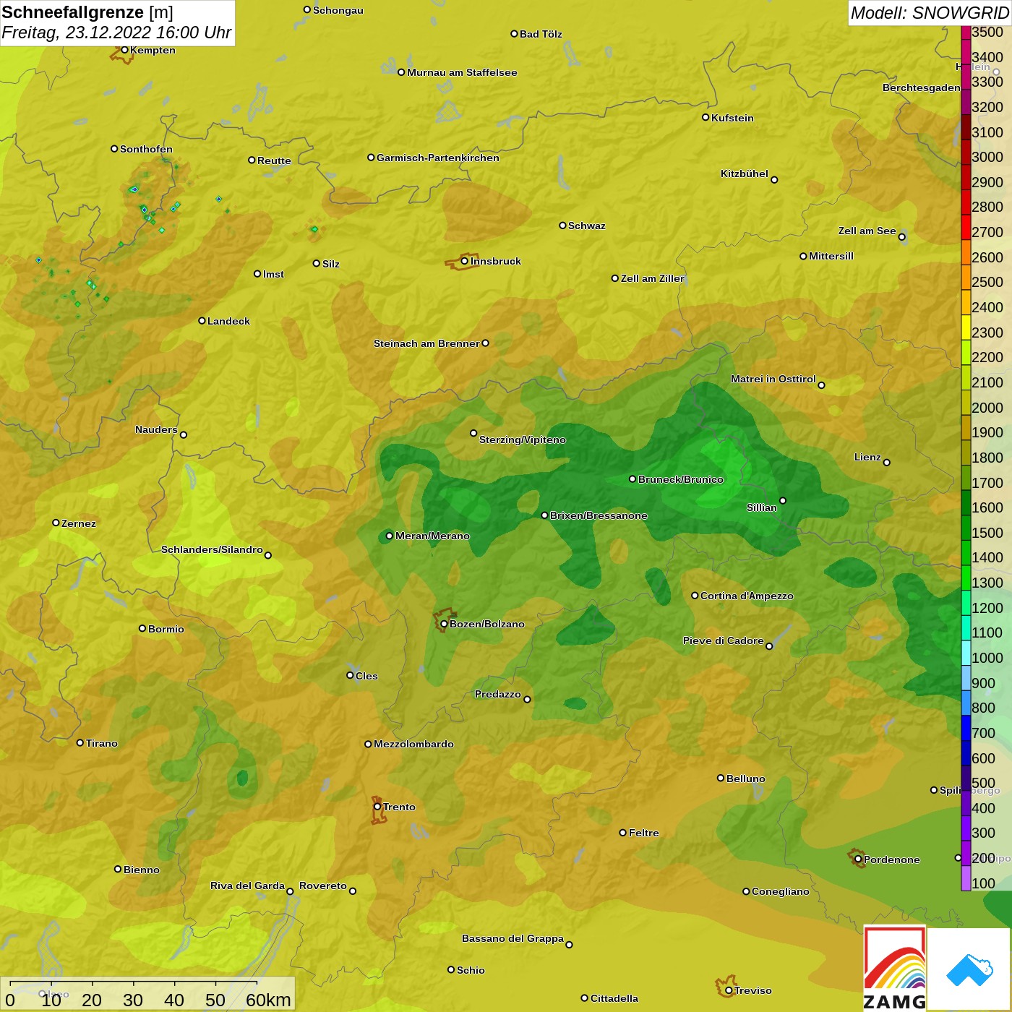Click the Bad Tölz location dot
This screenshot has height=1012, width=1012.
tap(514, 34)
